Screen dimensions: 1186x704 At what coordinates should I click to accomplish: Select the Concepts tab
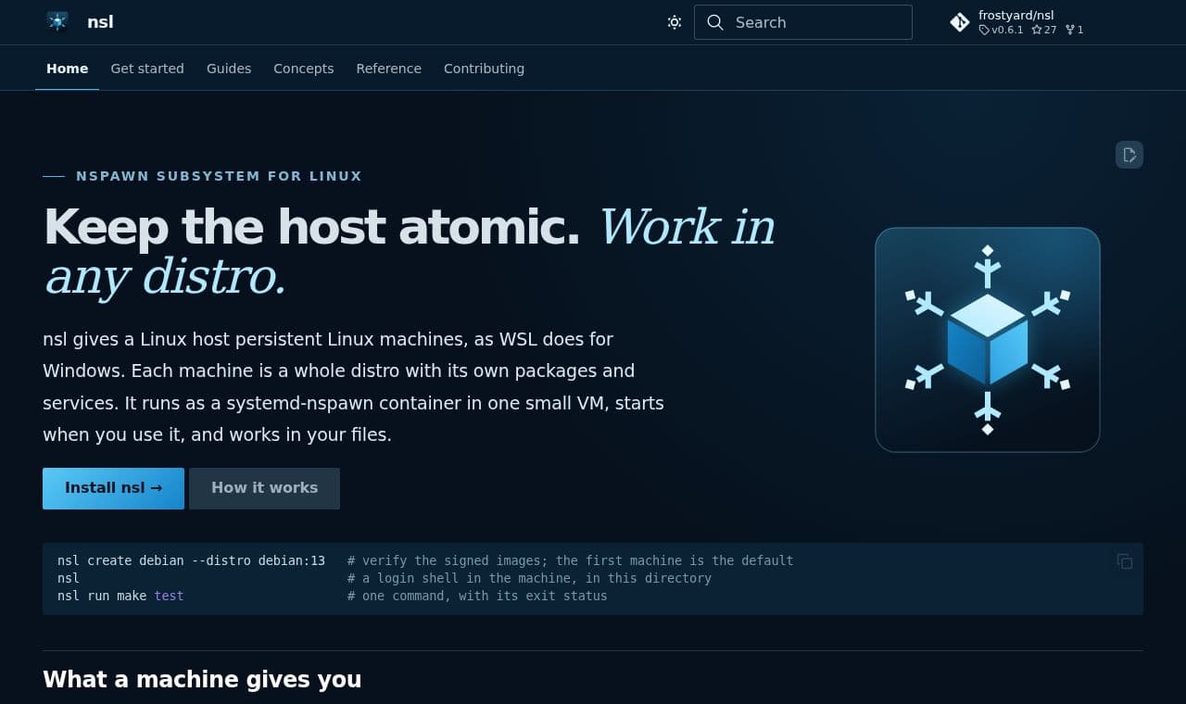point(303,69)
